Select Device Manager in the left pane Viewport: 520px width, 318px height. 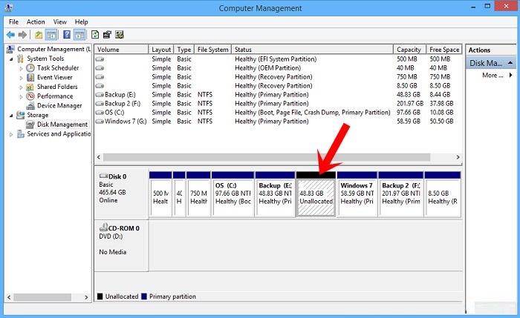click(60, 106)
